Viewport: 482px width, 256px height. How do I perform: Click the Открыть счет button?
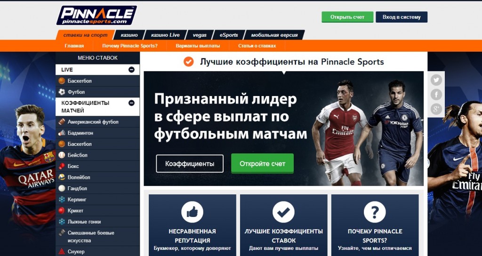pos(347,17)
